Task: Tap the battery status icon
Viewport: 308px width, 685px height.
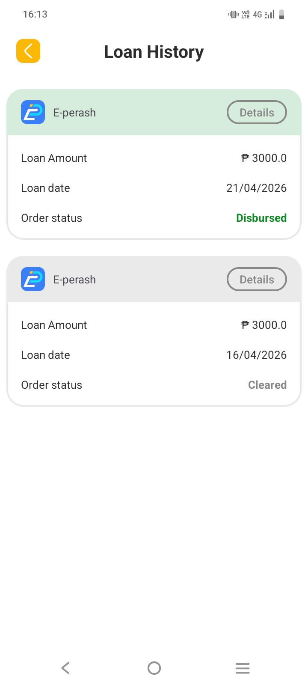Action: point(281,15)
